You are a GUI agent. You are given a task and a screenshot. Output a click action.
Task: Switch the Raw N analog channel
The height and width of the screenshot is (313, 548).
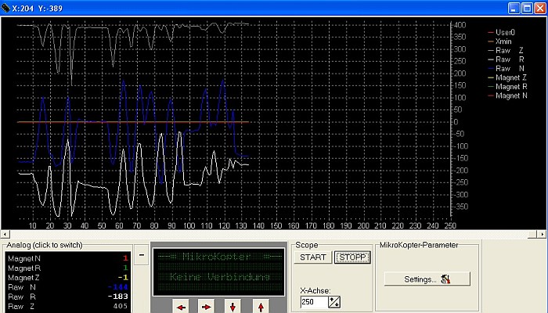pyautogui.click(x=23, y=286)
